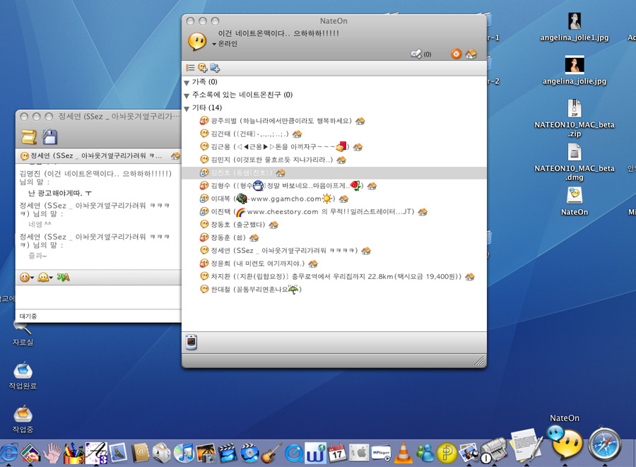Open the chat history scroll icon
The width and height of the screenshot is (636, 467).
click(29, 137)
